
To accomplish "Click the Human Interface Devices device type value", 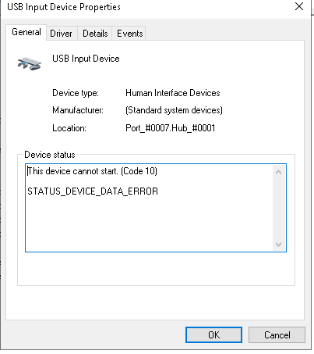I will click(x=173, y=93).
